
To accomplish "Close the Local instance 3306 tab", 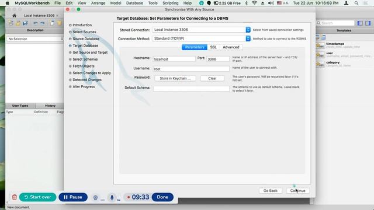I will click(57, 16).
